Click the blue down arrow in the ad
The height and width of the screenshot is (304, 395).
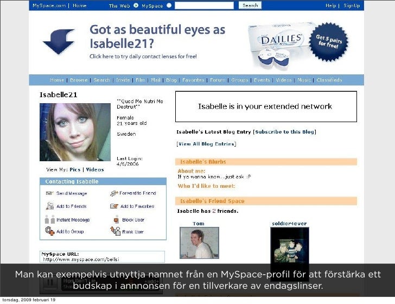point(59,42)
